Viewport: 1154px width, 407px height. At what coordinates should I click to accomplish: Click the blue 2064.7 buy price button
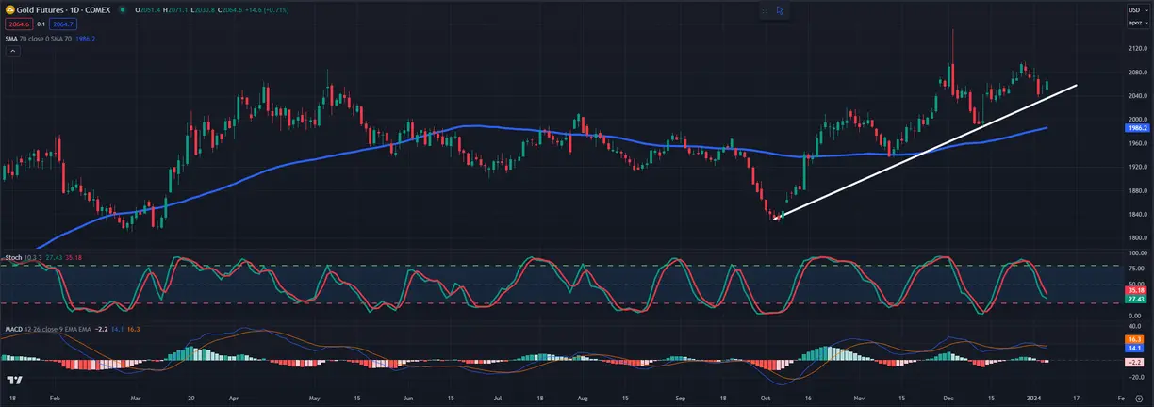62,24
